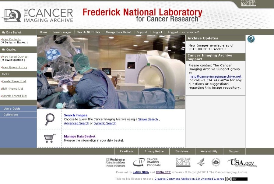This screenshot has width=274, height=184.
Task: Click the National Cancer Institute footer logo
Action: 183,162
